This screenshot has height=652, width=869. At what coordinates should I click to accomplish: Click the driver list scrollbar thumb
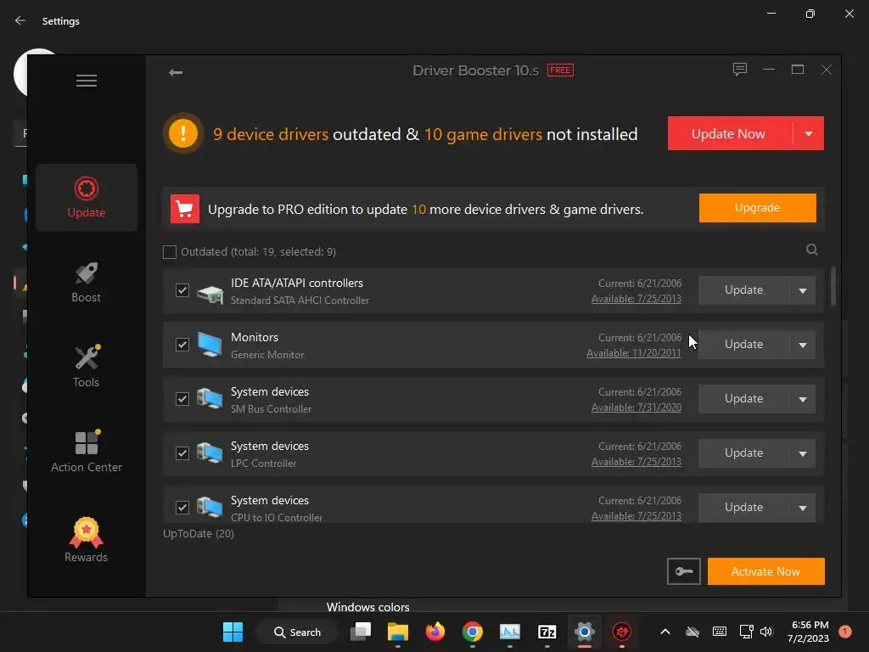coord(833,286)
